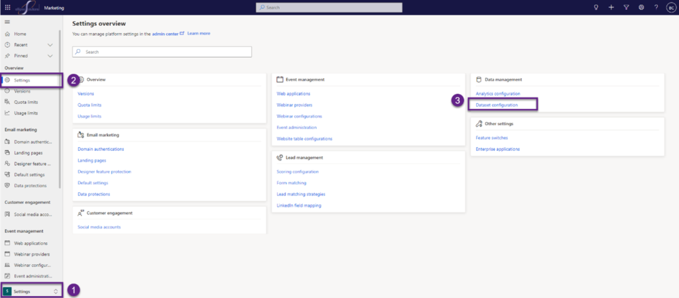Viewport: 679px width, 298px height.
Task: Click the Settings overview search field
Action: point(162,52)
